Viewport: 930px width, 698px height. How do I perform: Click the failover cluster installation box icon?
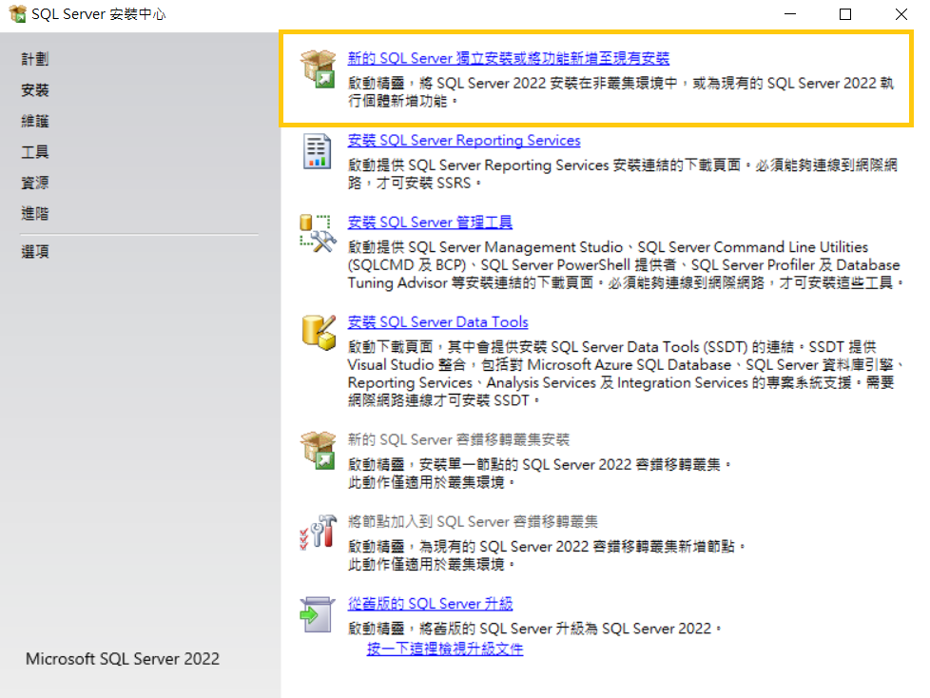[x=318, y=450]
